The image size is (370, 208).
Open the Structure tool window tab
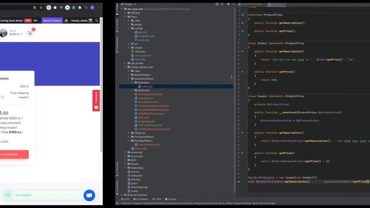117,169
